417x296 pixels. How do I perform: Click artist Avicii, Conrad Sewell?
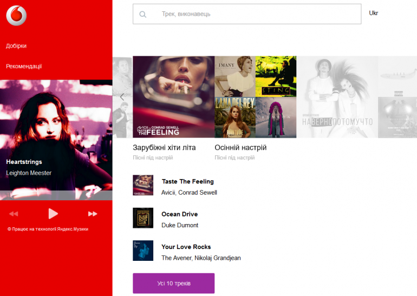coord(189,193)
